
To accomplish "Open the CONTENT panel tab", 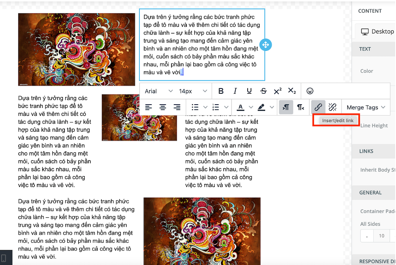I will pos(370,11).
